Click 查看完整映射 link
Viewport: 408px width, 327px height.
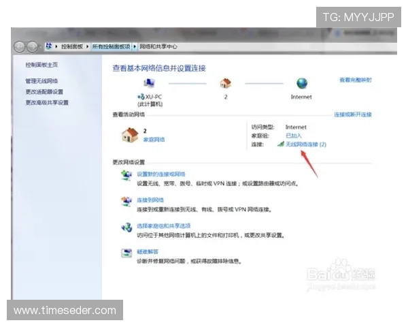pos(356,80)
